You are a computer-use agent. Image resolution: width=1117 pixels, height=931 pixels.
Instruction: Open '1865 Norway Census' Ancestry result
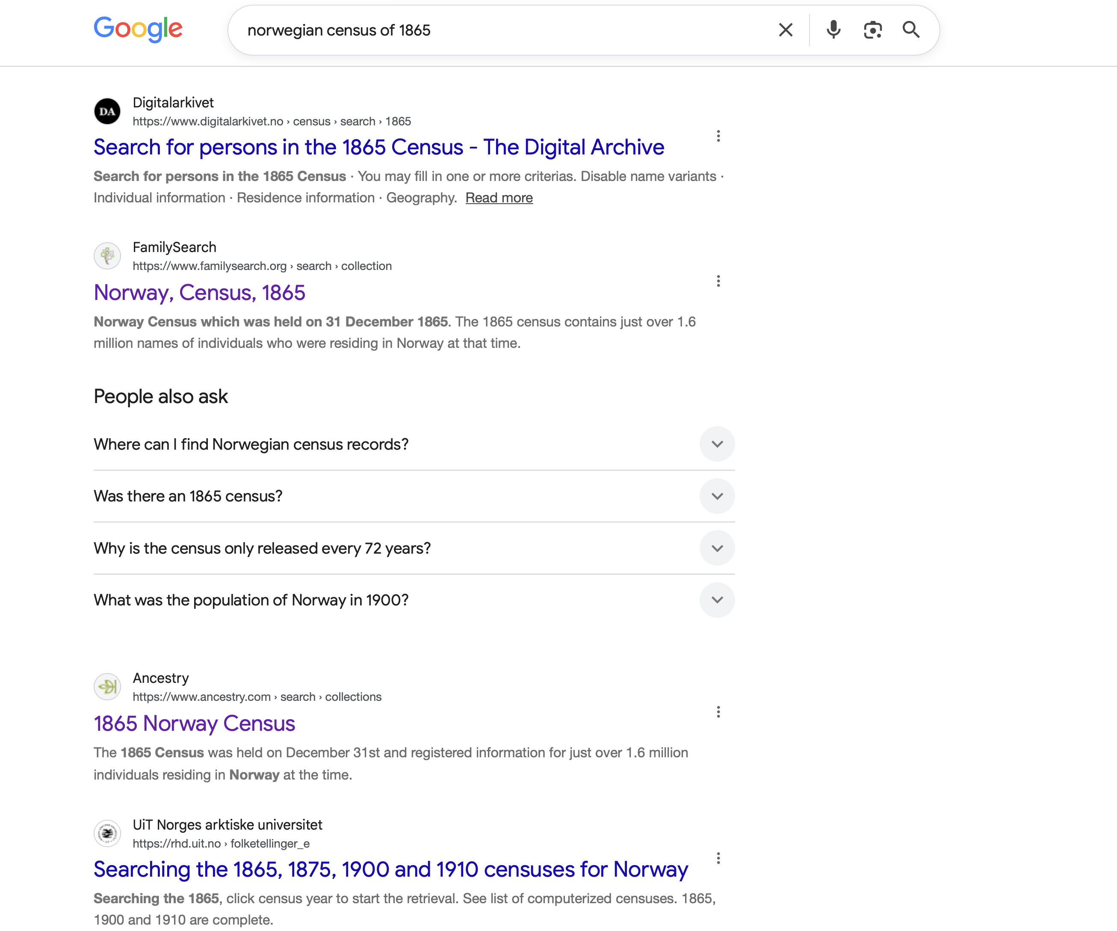click(194, 723)
